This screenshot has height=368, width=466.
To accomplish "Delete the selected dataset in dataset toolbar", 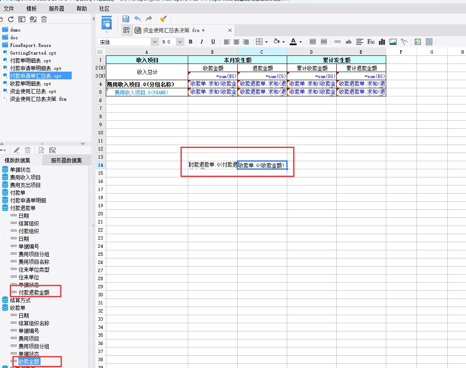I will coord(28,150).
